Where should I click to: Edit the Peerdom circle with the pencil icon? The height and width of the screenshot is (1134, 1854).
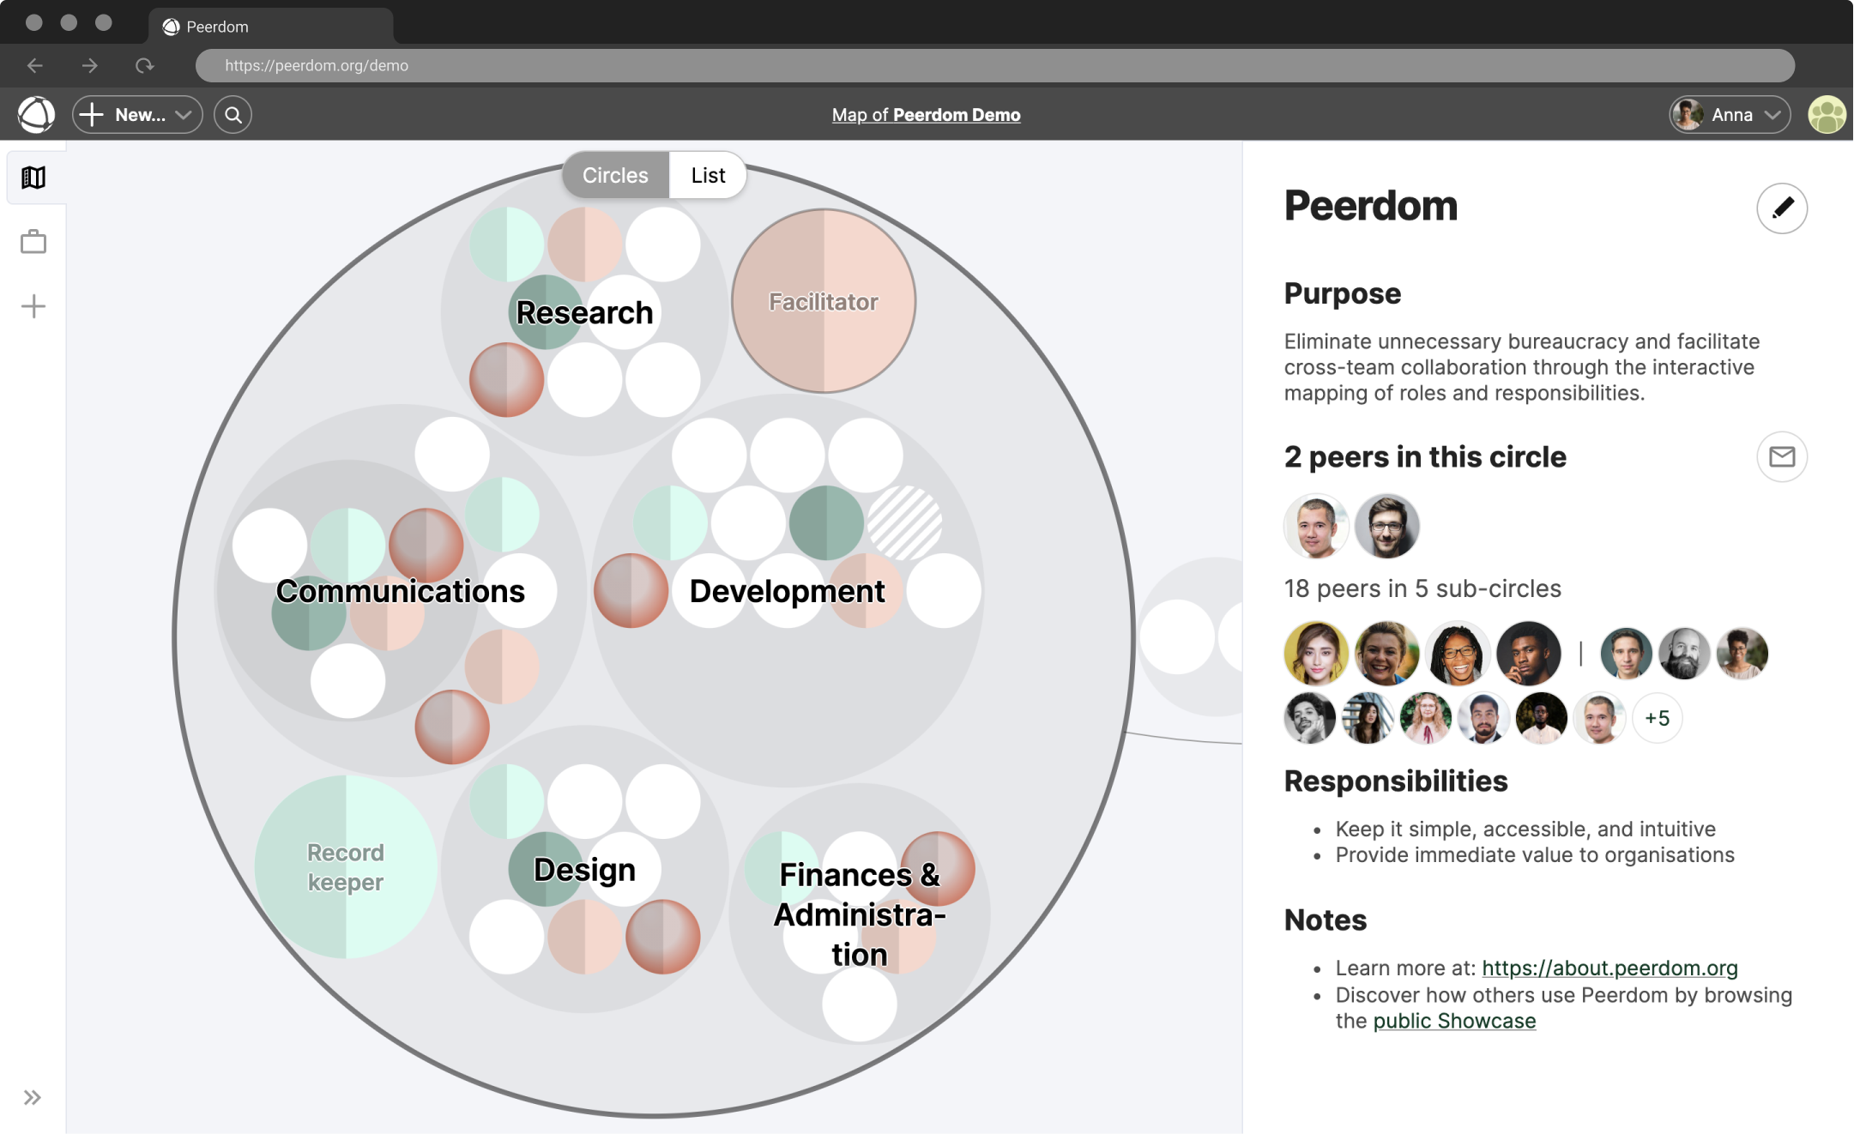(1782, 208)
